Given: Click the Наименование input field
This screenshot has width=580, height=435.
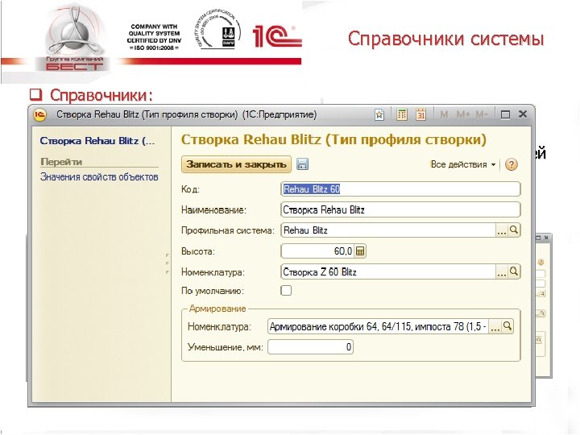Looking at the screenshot, I should pos(400,209).
